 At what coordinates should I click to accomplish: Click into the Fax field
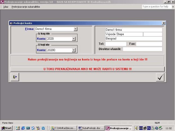pyautogui.click(x=149, y=44)
